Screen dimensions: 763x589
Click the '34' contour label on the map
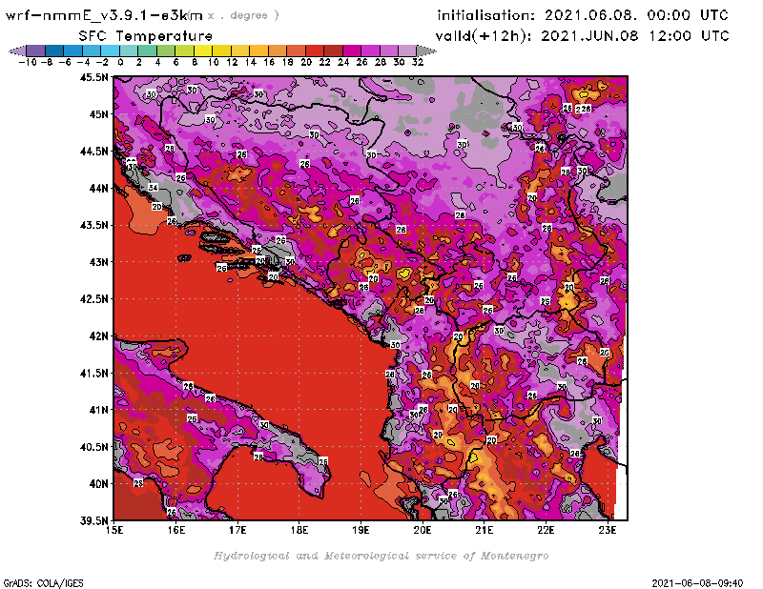tap(153, 188)
